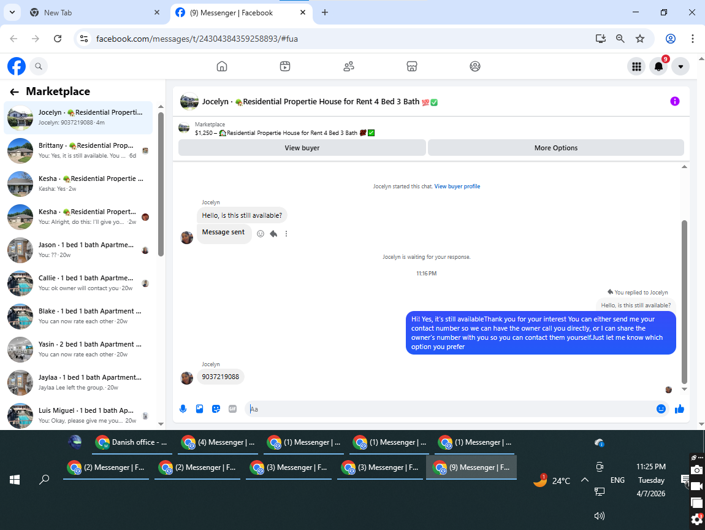Choose a GIF icon in composer

[x=232, y=409]
